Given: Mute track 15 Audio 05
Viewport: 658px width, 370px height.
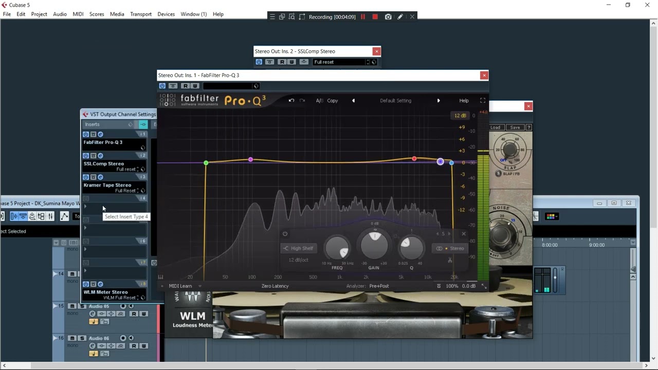Looking at the screenshot, I should [x=72, y=306].
